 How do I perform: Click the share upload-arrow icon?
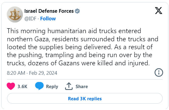coord(69,86)
